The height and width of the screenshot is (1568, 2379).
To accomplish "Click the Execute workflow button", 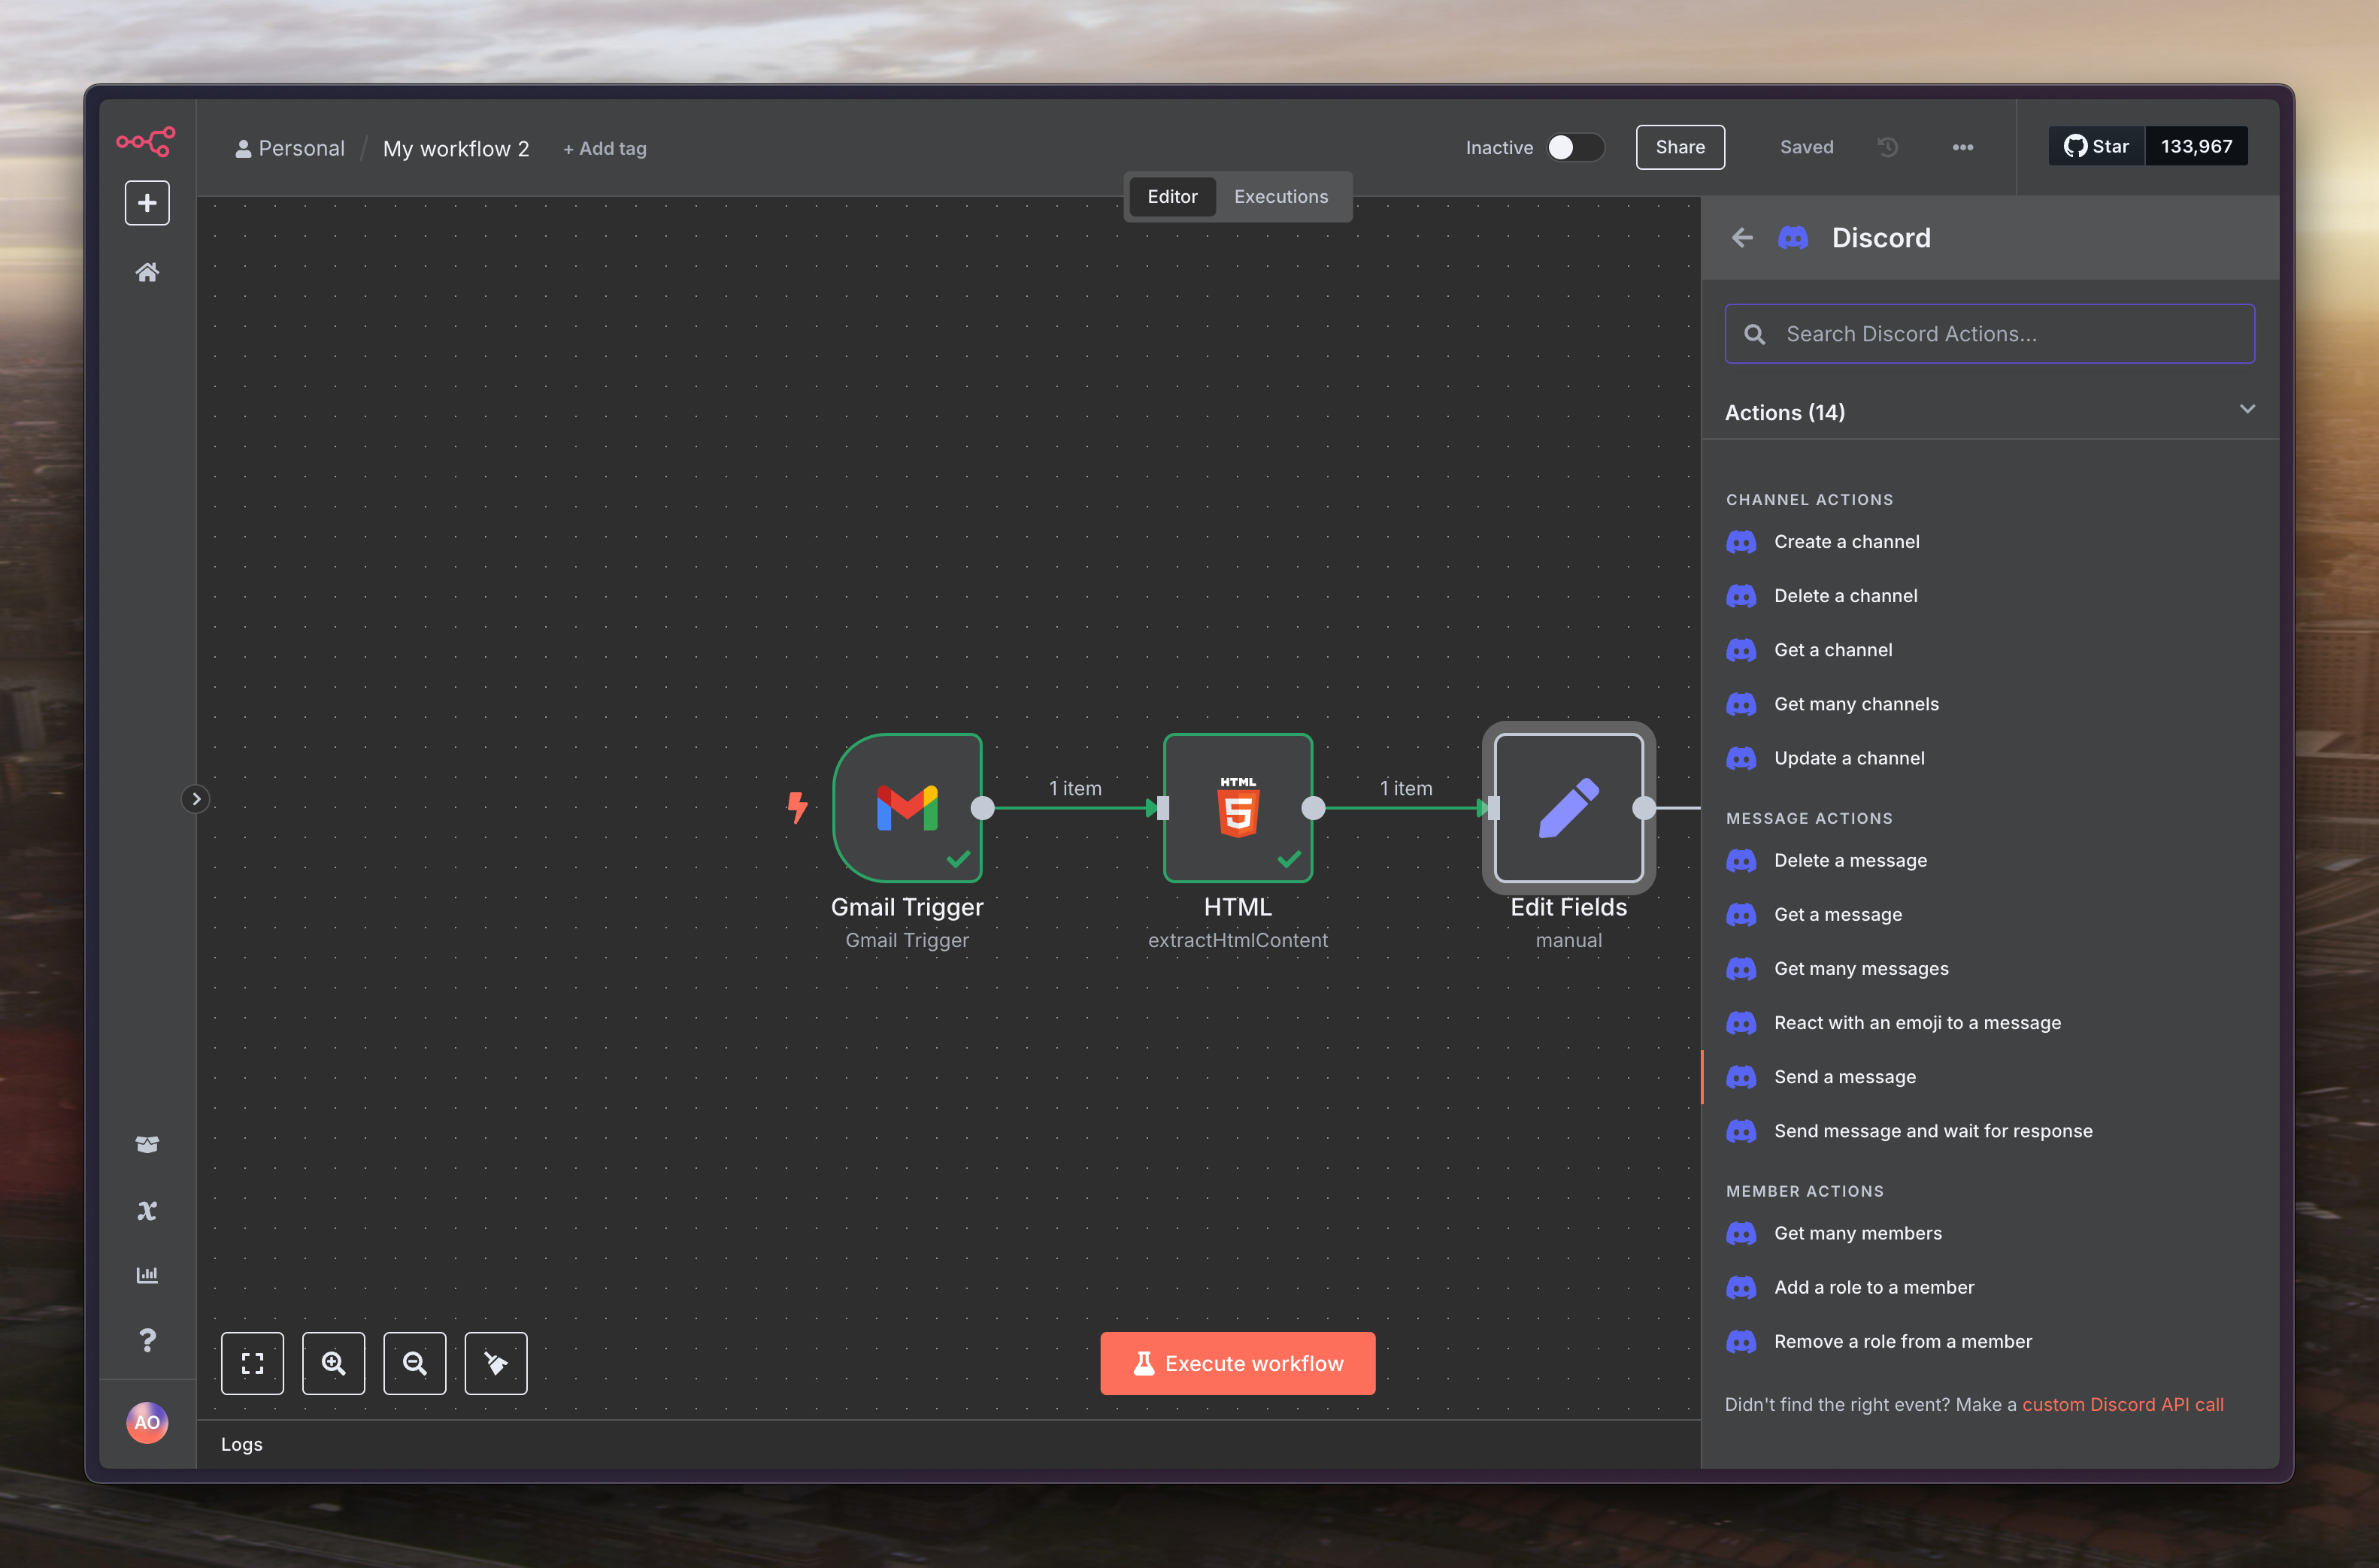I will (x=1237, y=1363).
